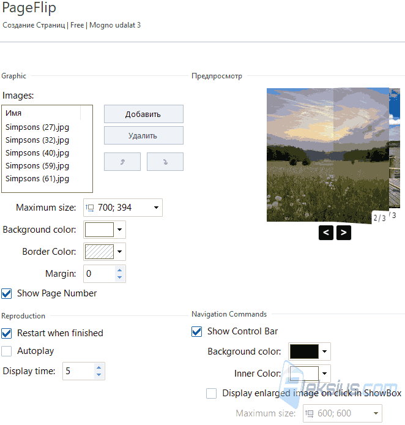
Task: Select Simpsons (59).jpg in images list
Action: (x=37, y=166)
